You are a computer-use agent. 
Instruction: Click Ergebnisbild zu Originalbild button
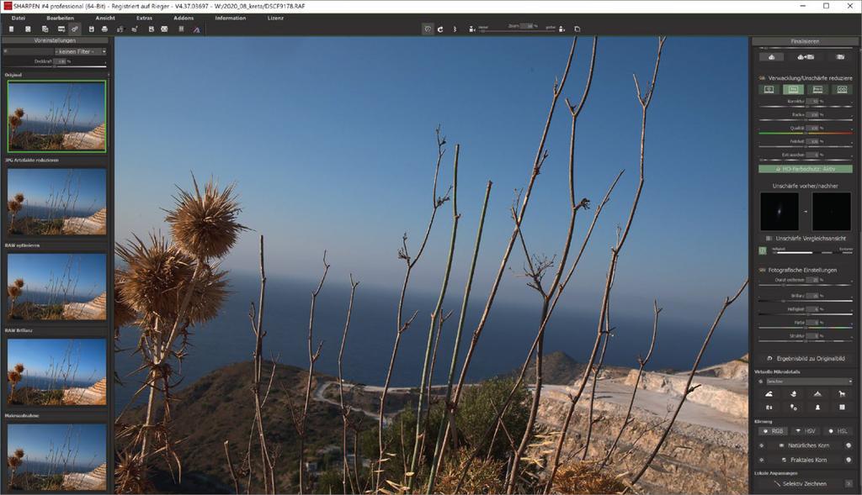[x=806, y=358]
